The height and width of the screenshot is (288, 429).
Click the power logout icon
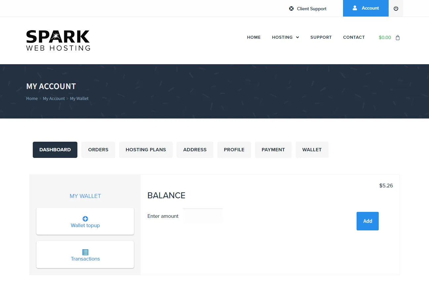coord(396,8)
